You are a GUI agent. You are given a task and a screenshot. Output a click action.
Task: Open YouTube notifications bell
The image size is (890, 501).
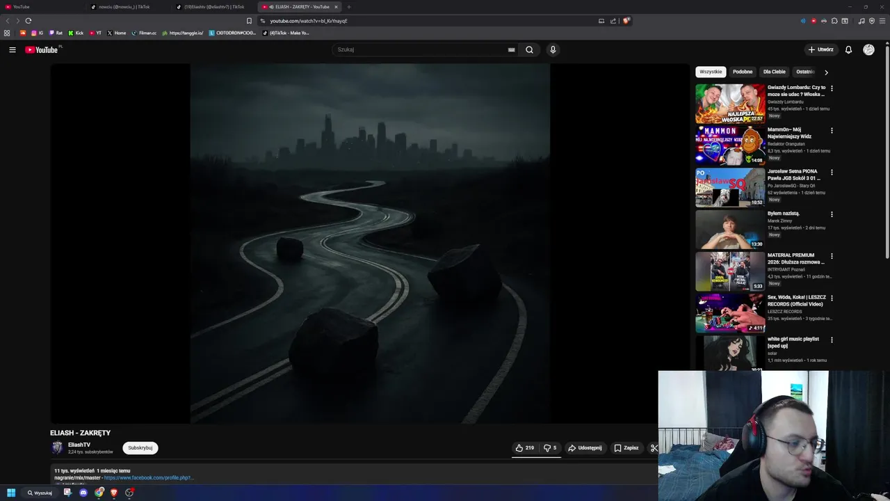click(848, 49)
